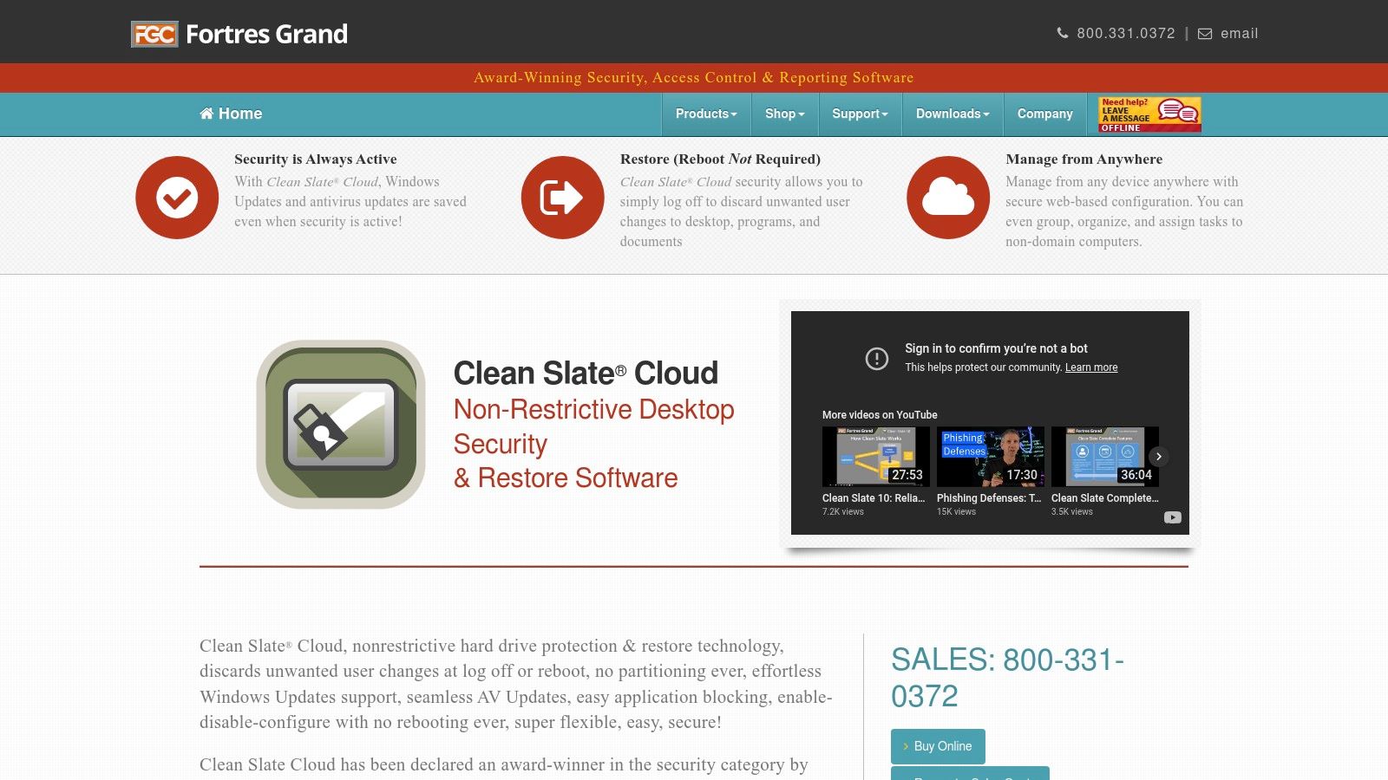
Task: Click the Leave a Message offline chat badge
Action: [x=1149, y=114]
